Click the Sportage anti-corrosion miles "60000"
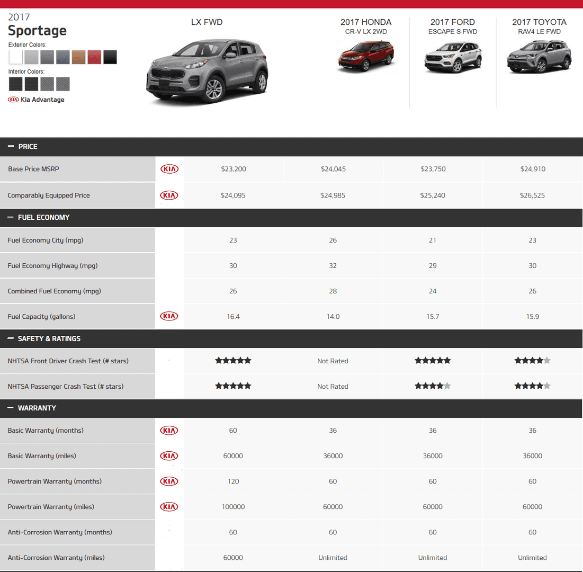The height and width of the screenshot is (572, 583). [233, 558]
